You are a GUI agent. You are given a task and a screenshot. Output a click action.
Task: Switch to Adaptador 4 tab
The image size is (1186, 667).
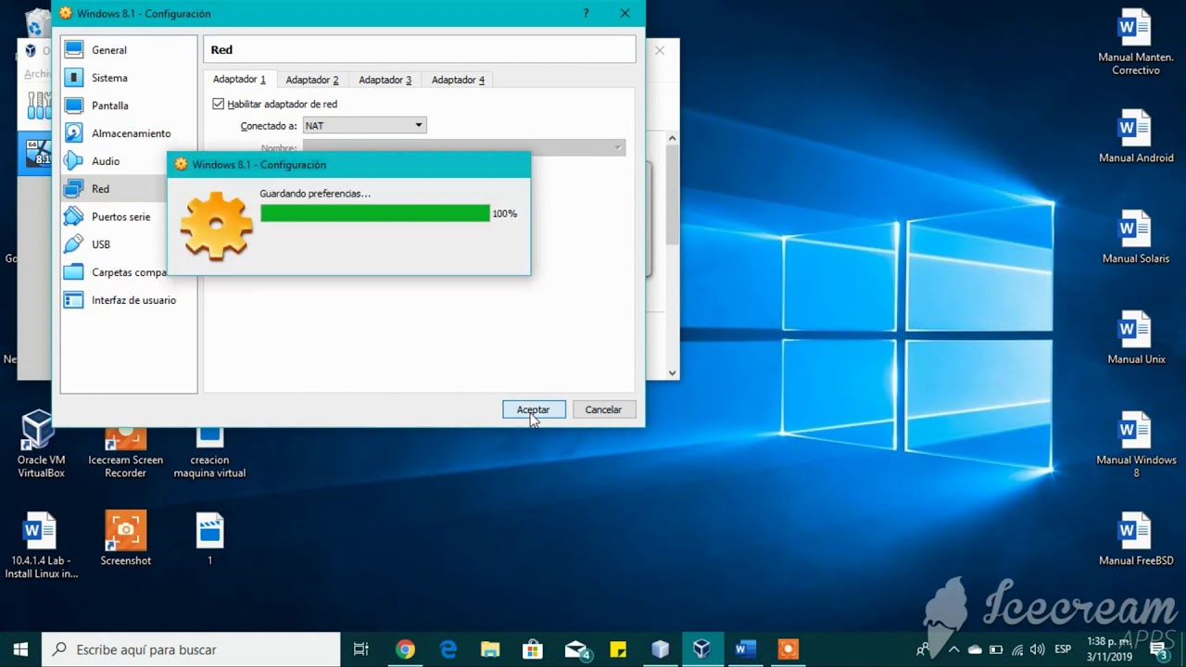tap(458, 80)
